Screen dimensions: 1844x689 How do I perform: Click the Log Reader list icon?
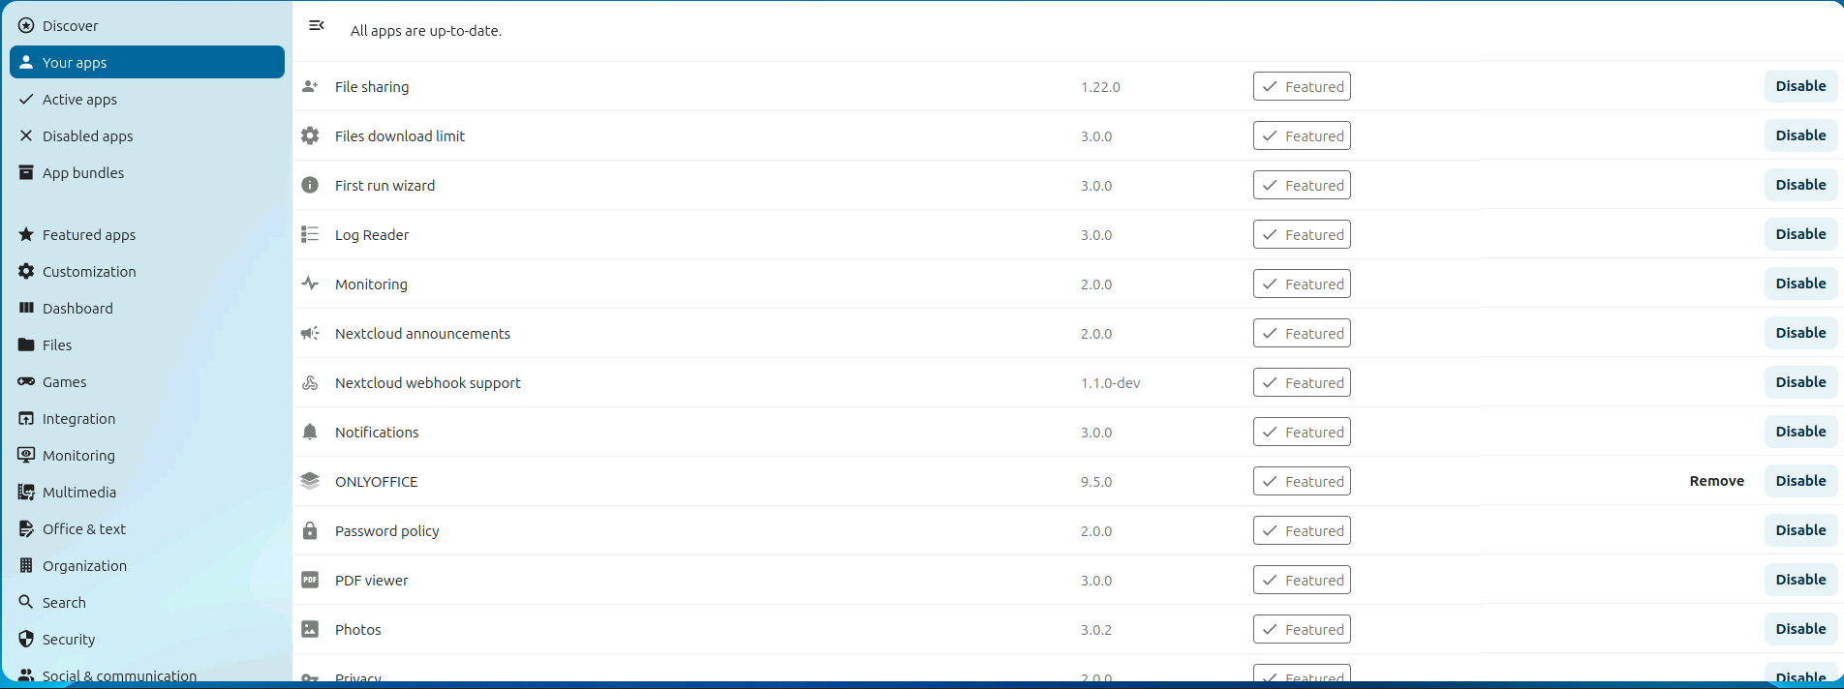310,234
